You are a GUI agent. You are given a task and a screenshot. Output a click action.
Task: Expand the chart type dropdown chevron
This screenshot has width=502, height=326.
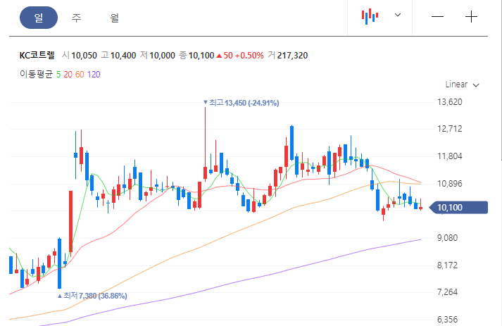coord(398,15)
